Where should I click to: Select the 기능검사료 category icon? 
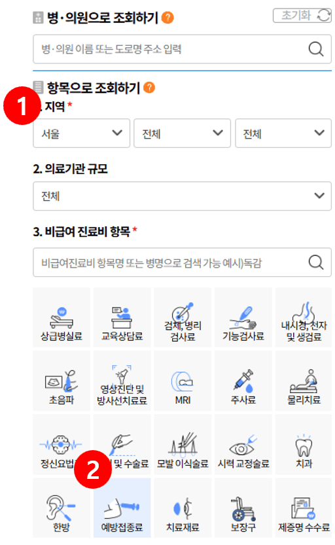243,317
